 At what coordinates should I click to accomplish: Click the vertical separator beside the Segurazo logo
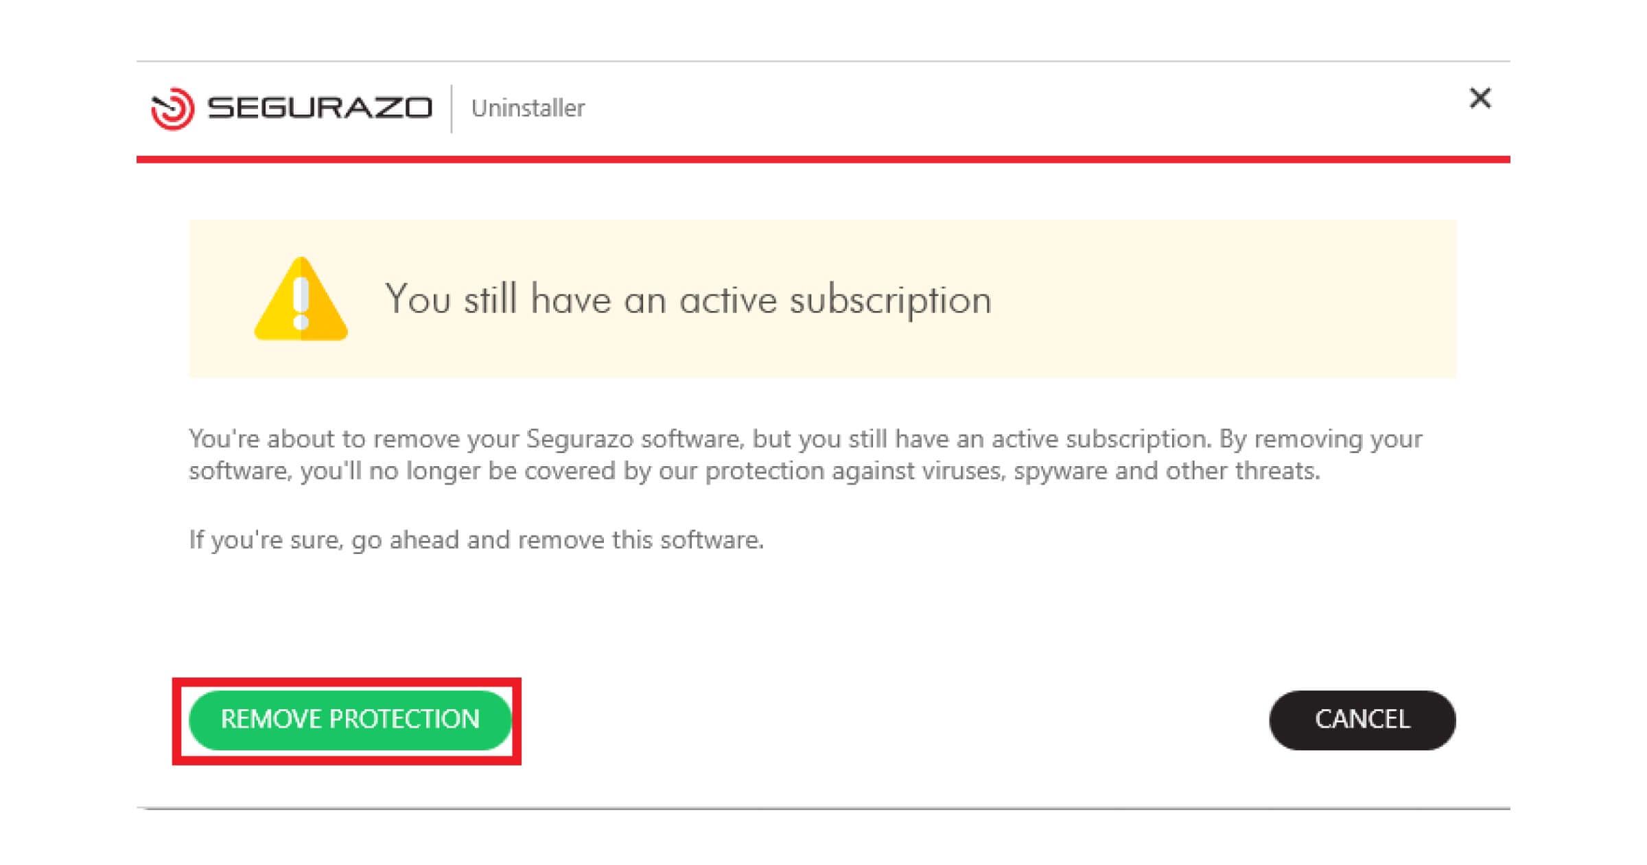click(452, 108)
